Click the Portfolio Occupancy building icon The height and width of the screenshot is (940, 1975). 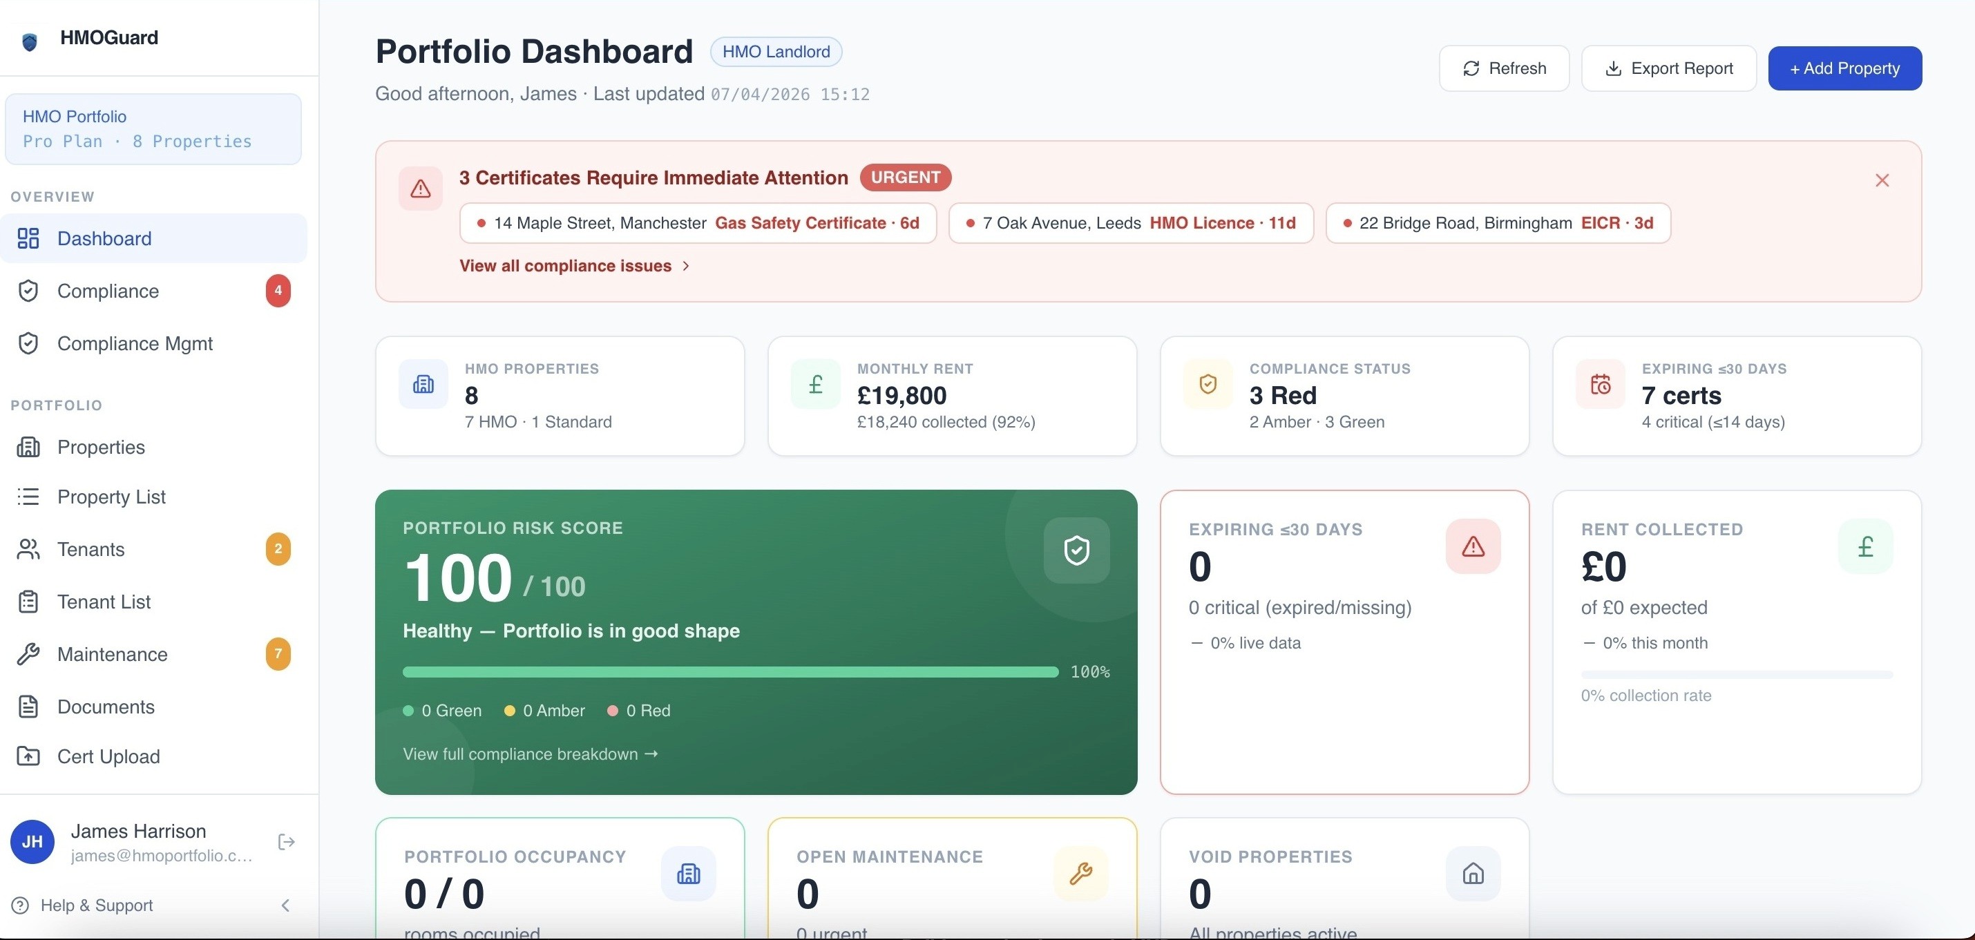689,873
